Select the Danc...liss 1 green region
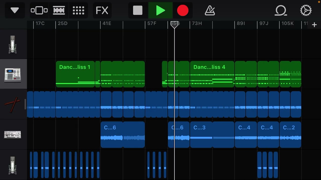Viewport: 321px width, 180px height. [75, 74]
